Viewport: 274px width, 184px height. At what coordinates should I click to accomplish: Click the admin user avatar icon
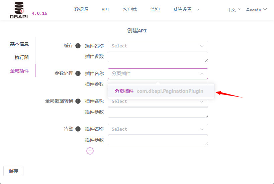pos(248,9)
